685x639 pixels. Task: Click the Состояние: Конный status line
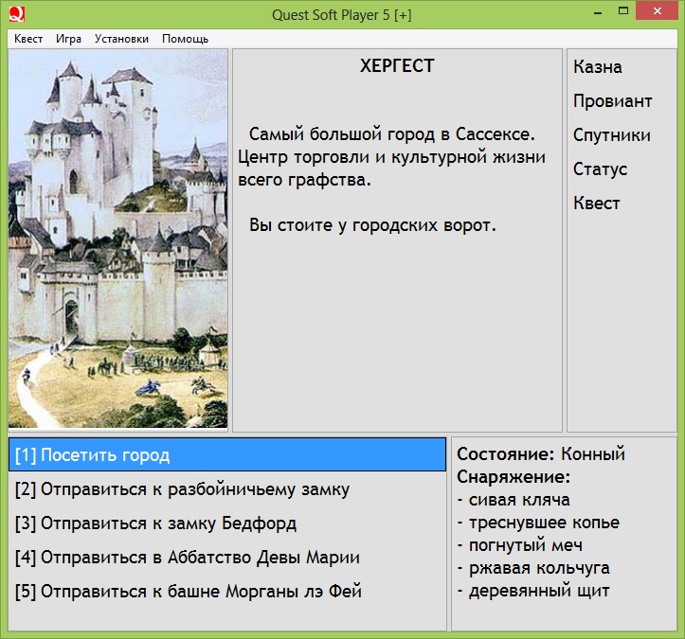click(x=541, y=454)
